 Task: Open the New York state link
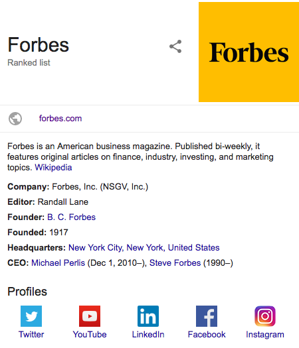click(x=146, y=248)
